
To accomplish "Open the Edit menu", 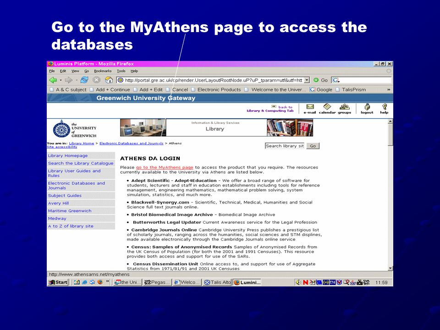I will click(x=63, y=71).
